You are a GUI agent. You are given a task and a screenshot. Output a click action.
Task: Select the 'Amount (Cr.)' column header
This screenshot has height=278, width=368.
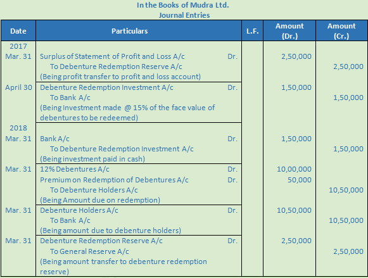(341, 31)
